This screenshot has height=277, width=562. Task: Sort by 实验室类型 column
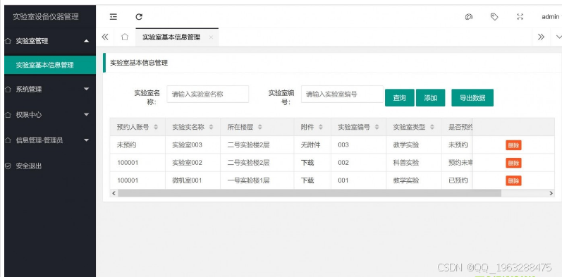432,127
